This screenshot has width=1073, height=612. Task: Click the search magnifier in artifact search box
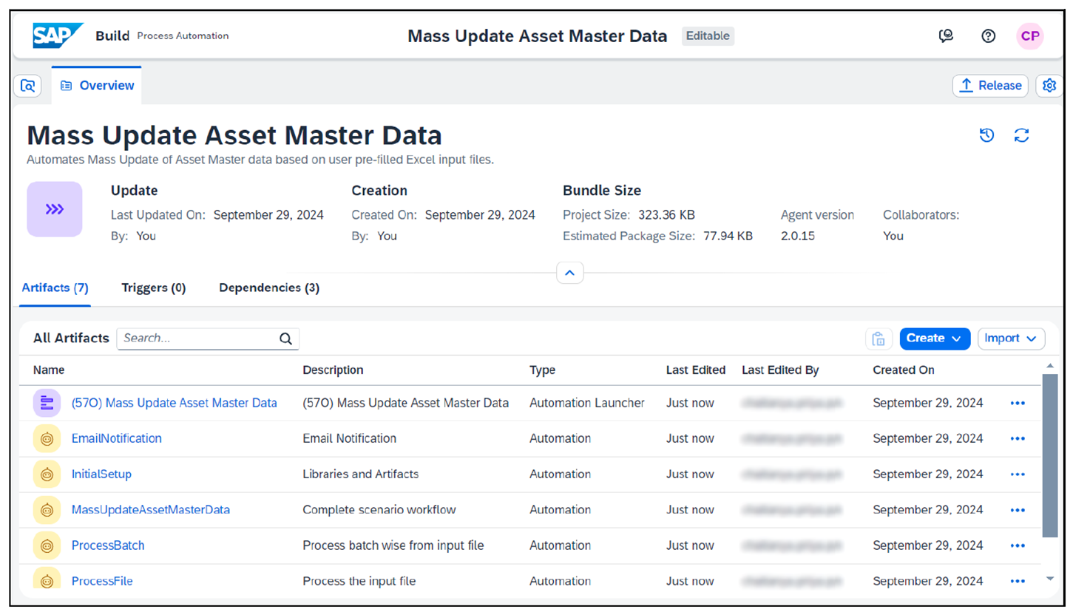click(x=285, y=339)
